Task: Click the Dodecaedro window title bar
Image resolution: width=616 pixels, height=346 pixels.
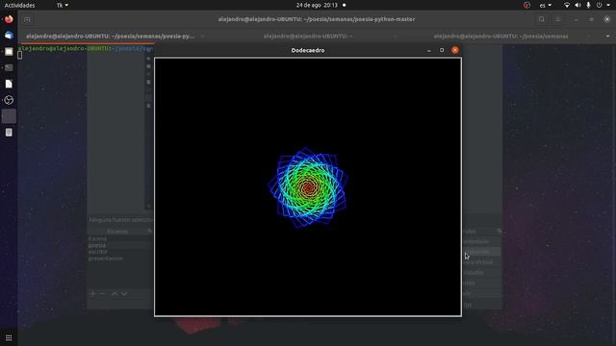Action: tap(308, 50)
